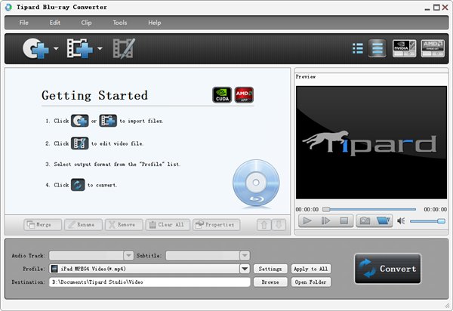Switch to detailed row view icon
The image size is (453, 311).
point(377,48)
